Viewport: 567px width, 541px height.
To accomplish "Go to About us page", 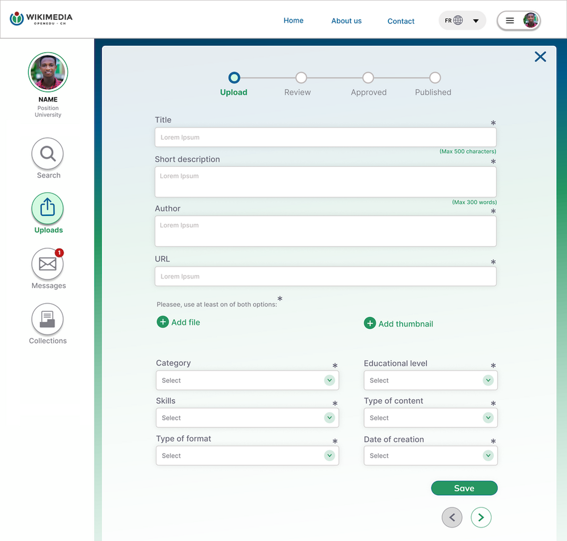I will [346, 21].
